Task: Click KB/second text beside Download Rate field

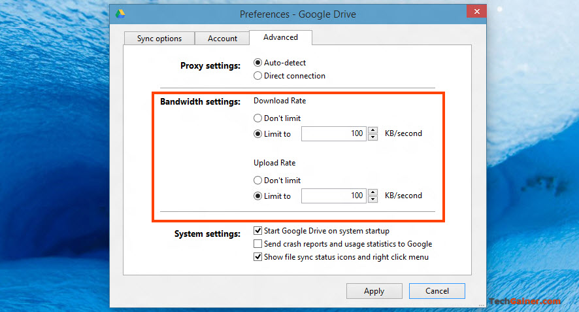Action: (x=403, y=133)
